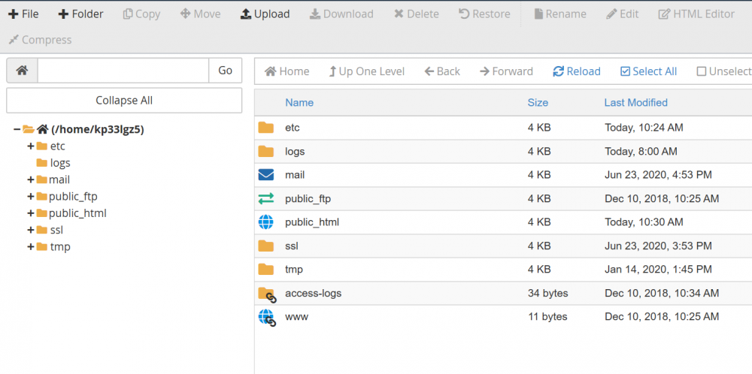Click the path input field

123,71
